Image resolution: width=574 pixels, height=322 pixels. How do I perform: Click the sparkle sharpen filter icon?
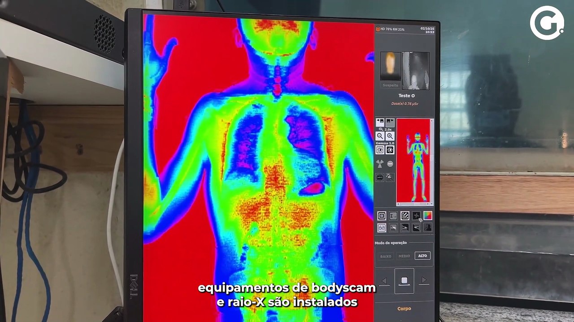[417, 216]
